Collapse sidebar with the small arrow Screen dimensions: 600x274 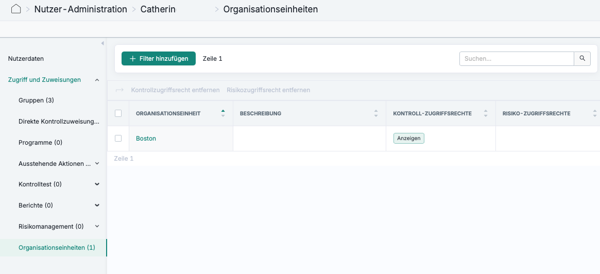click(102, 43)
